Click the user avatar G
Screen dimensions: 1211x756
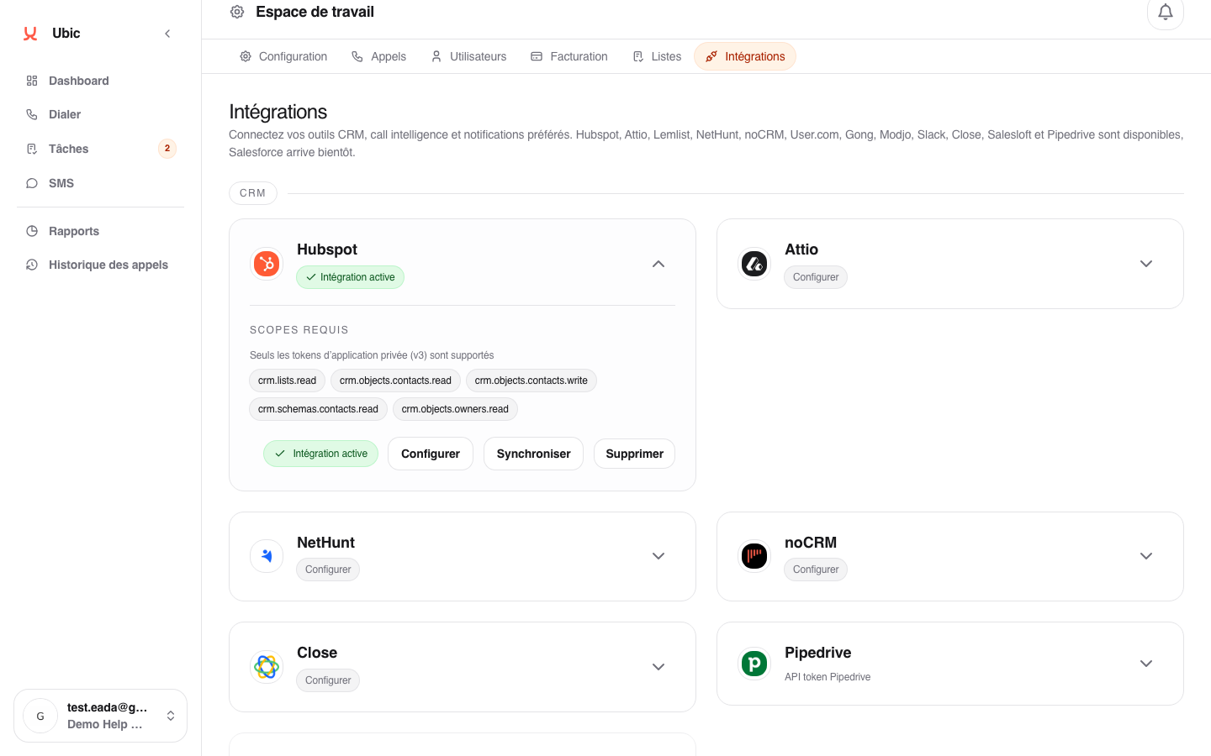pyautogui.click(x=40, y=717)
